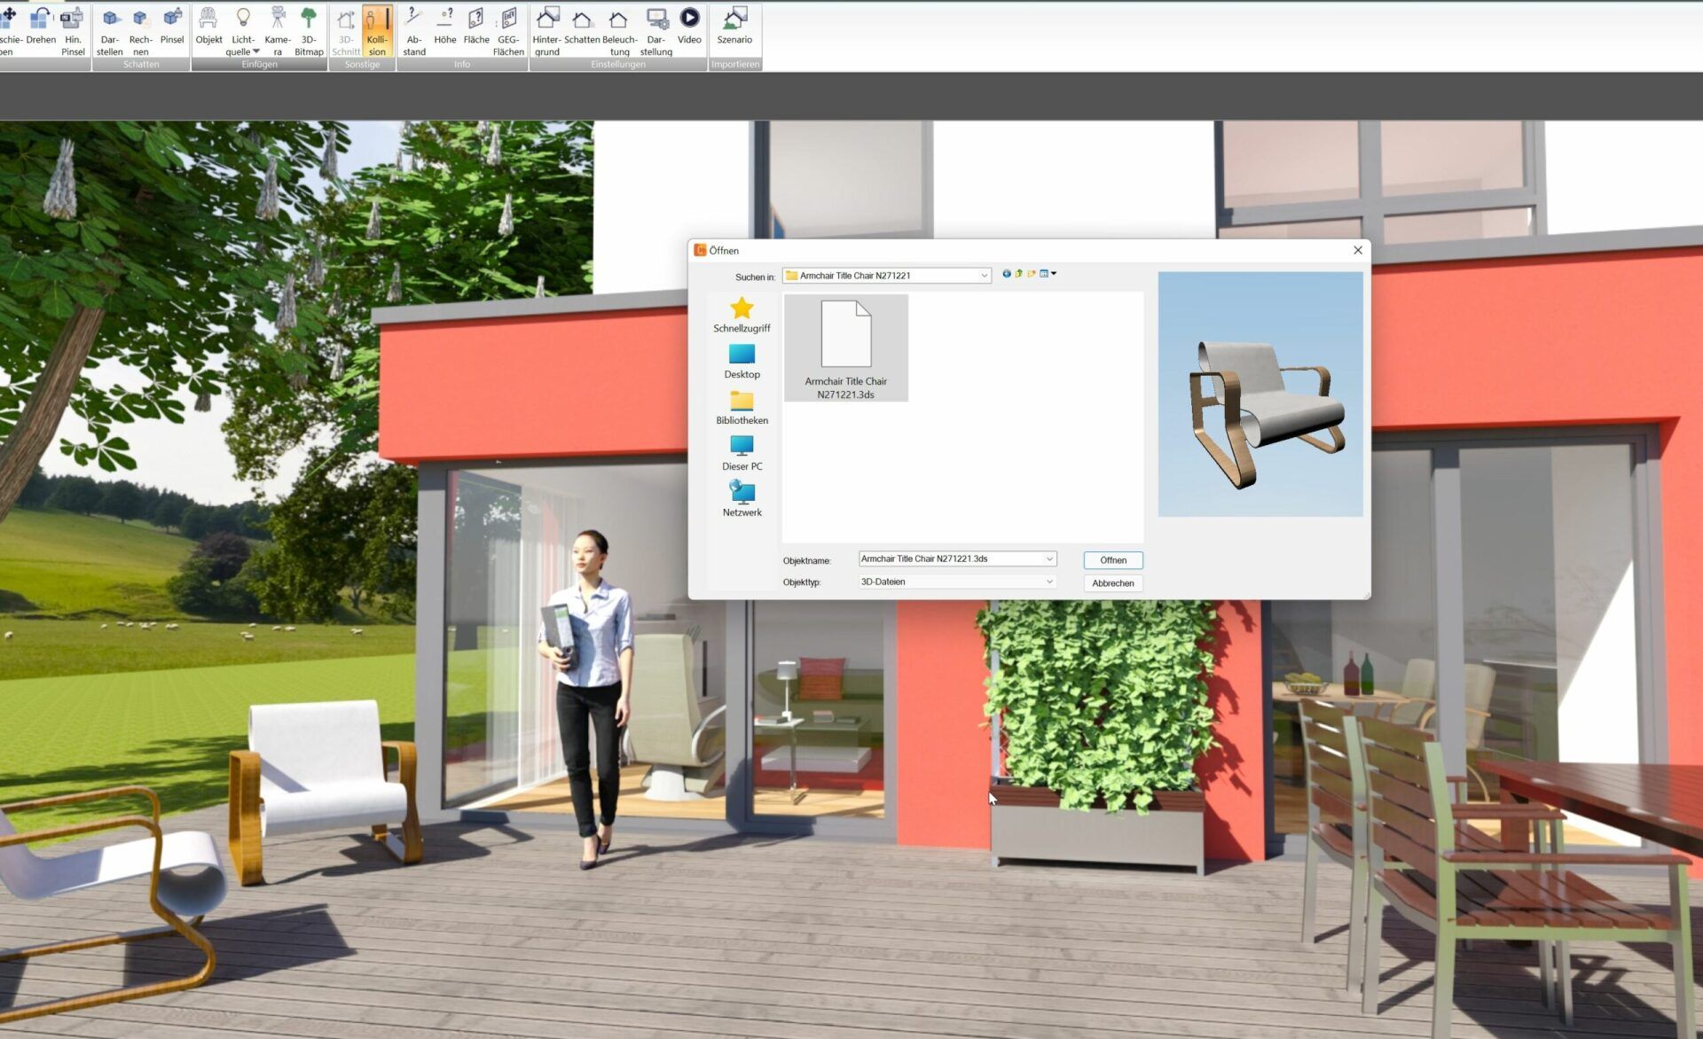Screen dimensions: 1703x1039
Task: Insert a 3D-Bitmap tree object
Action: [x=309, y=28]
